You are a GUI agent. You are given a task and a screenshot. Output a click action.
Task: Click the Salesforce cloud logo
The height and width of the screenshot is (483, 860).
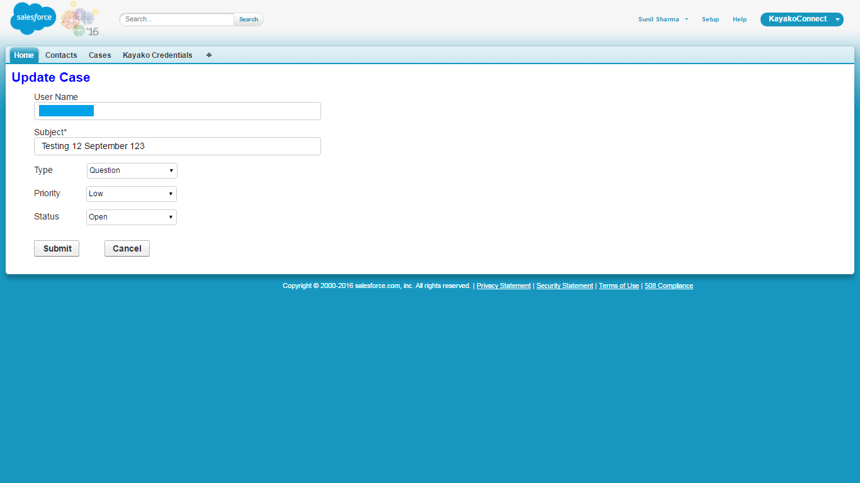pos(33,18)
